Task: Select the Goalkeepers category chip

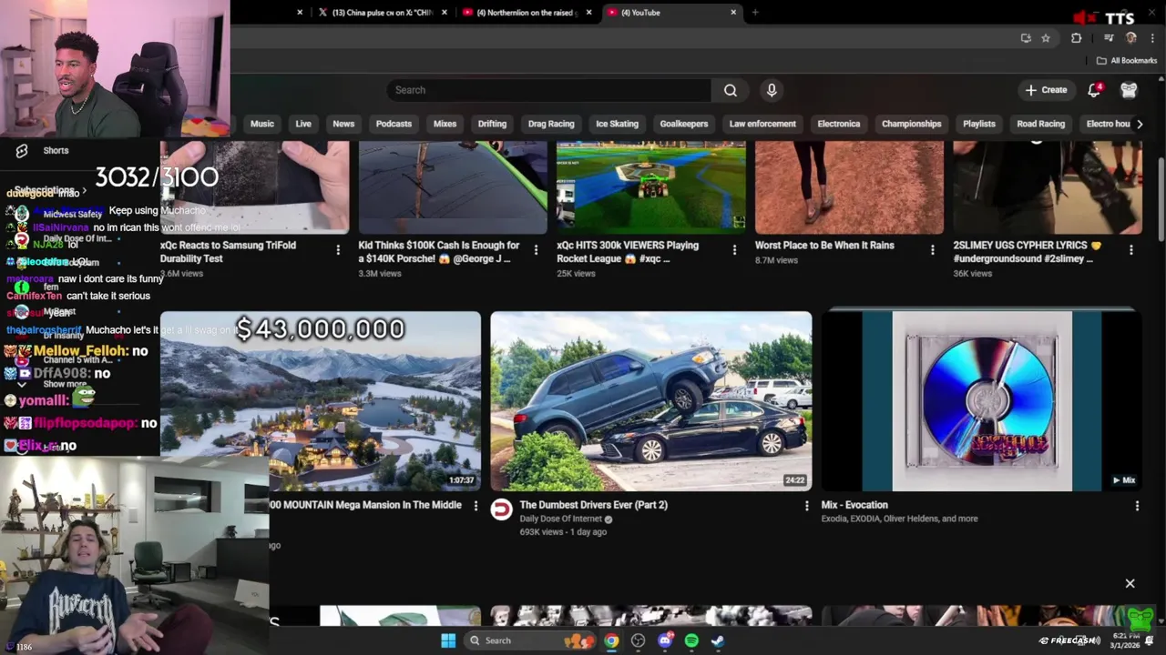Action: pos(684,124)
